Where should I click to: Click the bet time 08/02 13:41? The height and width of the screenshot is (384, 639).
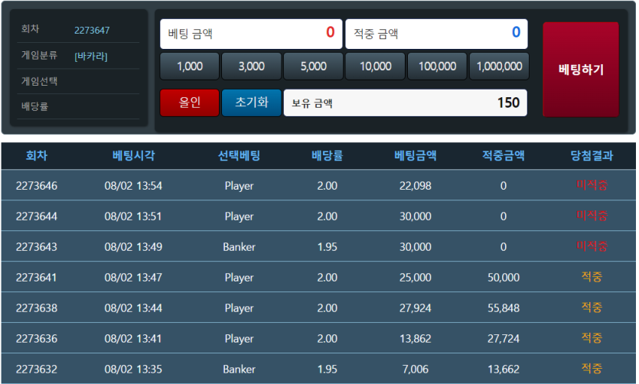pos(133,338)
